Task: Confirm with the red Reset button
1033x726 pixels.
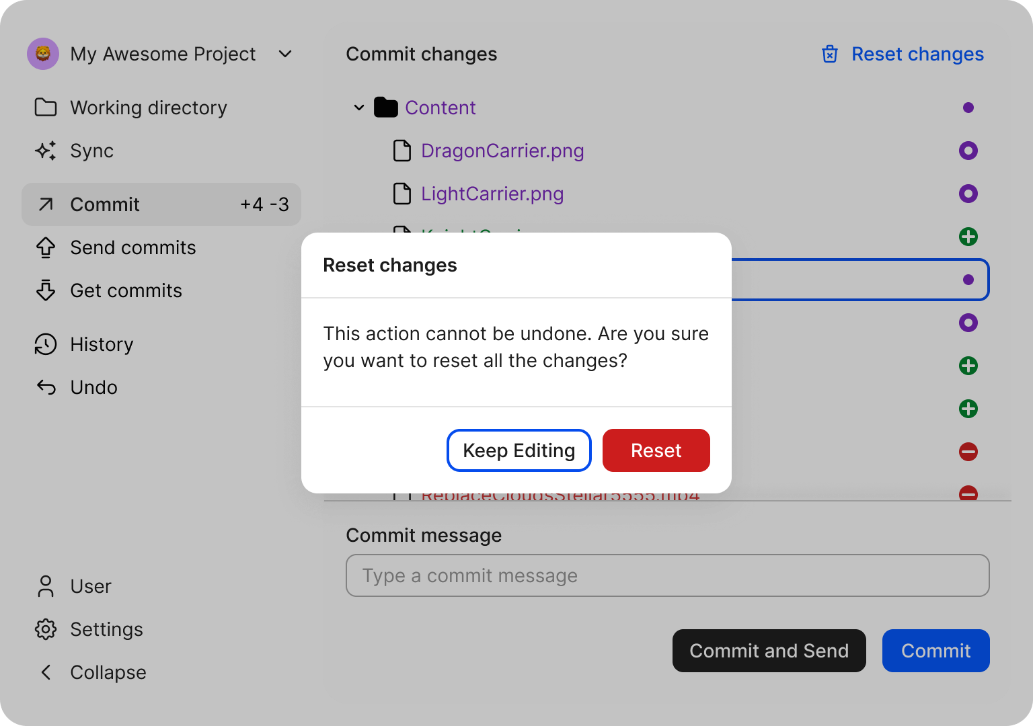Action: point(656,450)
